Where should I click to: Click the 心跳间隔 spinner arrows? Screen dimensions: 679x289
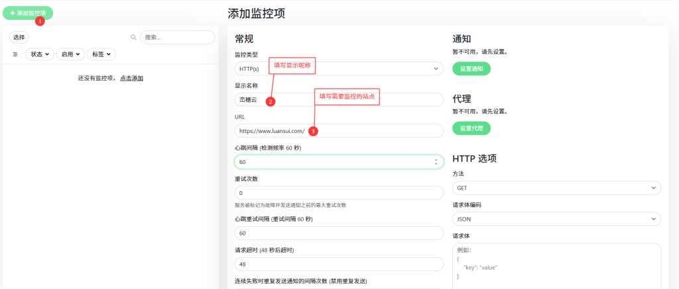(x=436, y=162)
